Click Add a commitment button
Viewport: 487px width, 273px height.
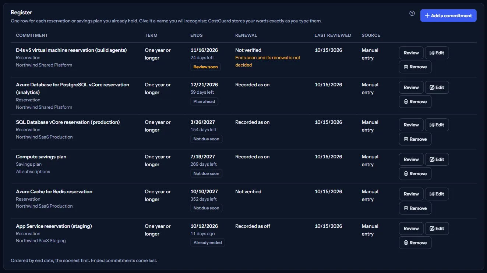point(448,15)
